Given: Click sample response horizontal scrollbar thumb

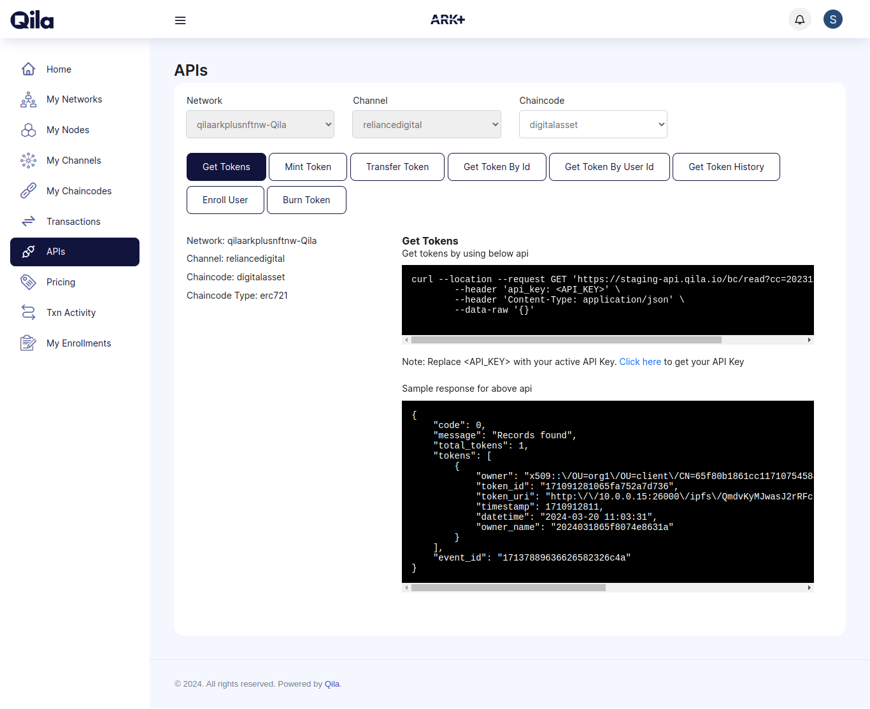Looking at the screenshot, I should (x=508, y=587).
